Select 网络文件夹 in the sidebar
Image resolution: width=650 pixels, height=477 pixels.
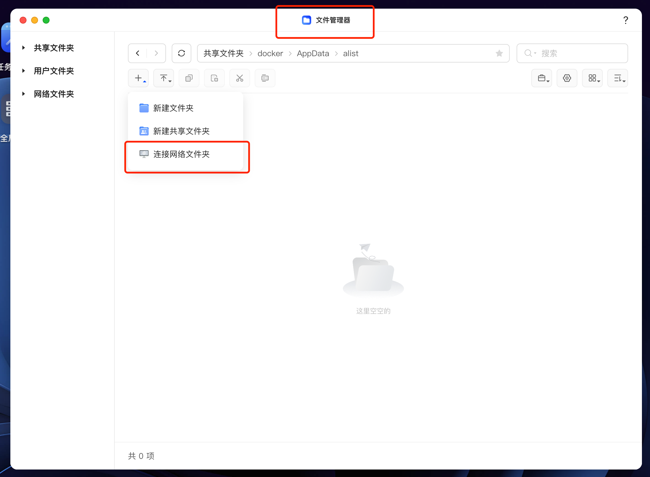point(54,94)
